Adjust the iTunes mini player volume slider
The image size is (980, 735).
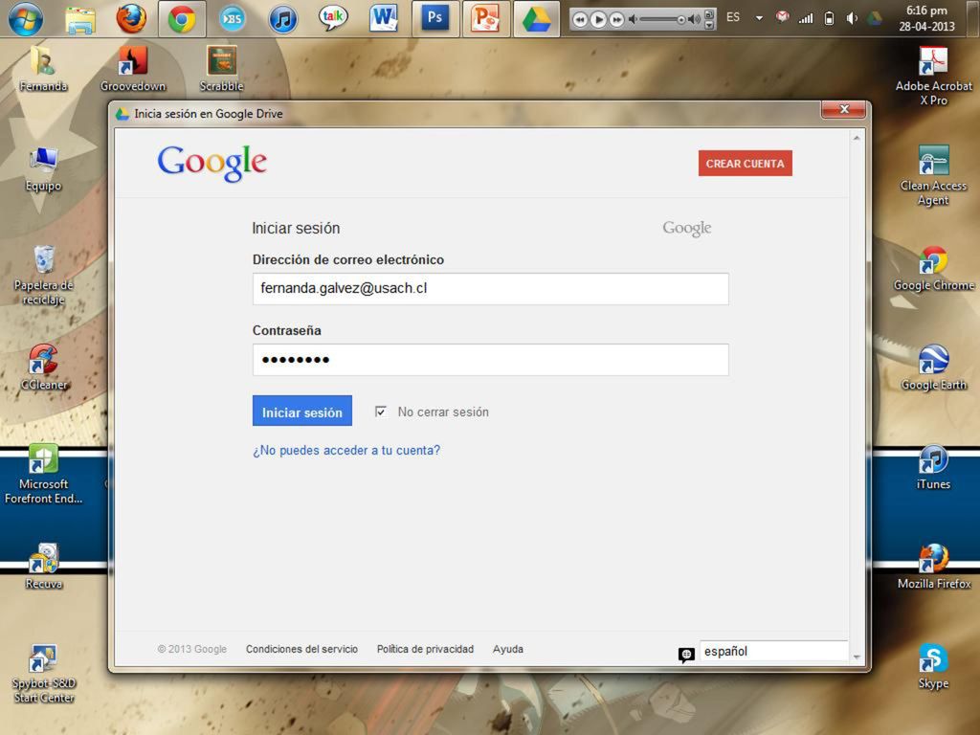tap(664, 19)
